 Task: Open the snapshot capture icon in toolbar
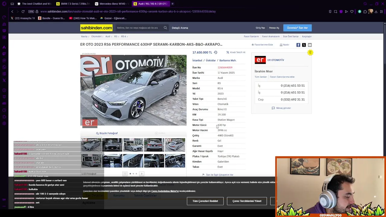tap(335, 11)
